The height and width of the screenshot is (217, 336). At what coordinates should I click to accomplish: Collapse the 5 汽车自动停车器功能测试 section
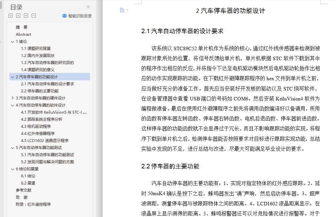coord(13,148)
